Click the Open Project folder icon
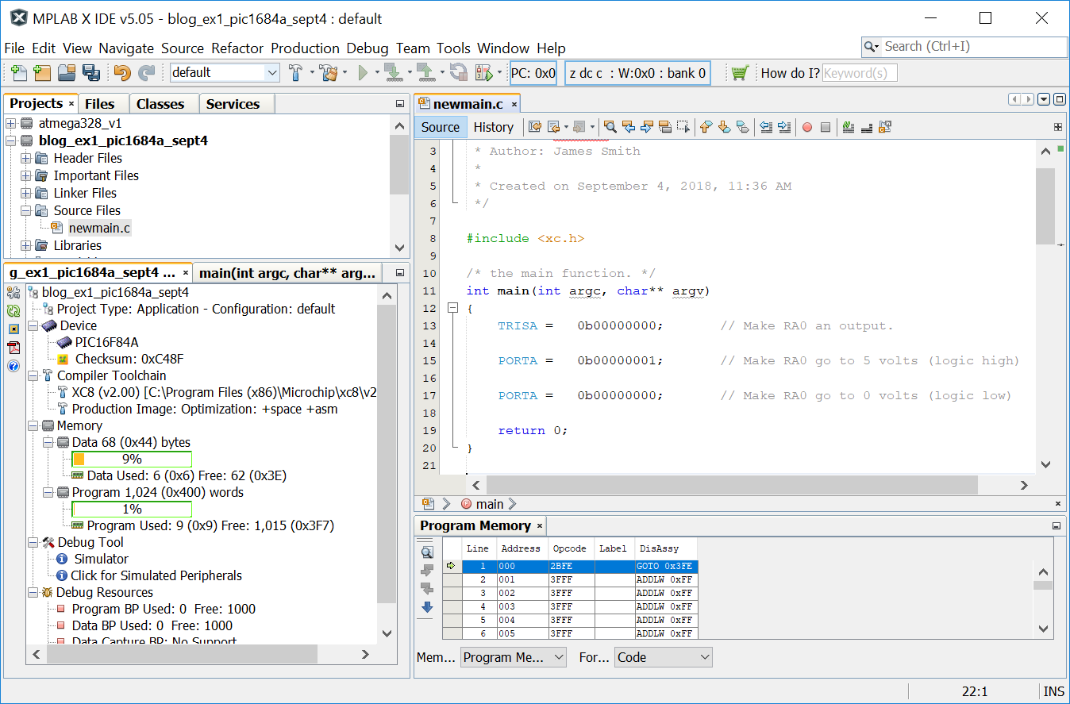Screen dimensions: 1070x704 pyautogui.click(x=67, y=73)
